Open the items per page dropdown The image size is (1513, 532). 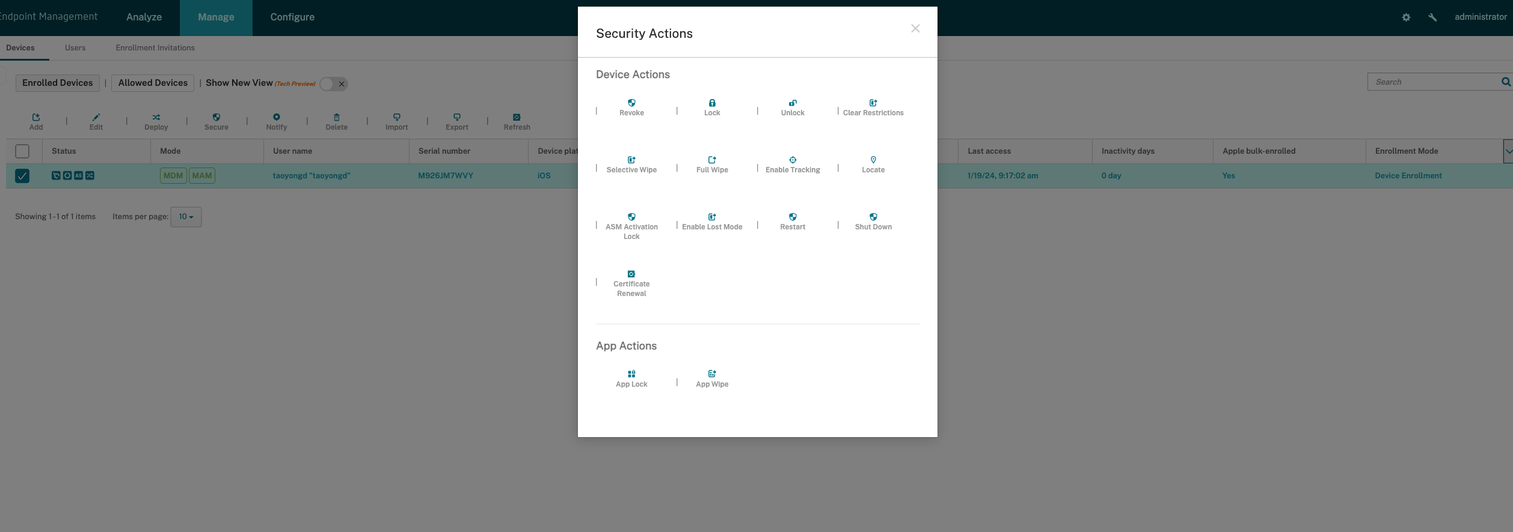point(186,217)
